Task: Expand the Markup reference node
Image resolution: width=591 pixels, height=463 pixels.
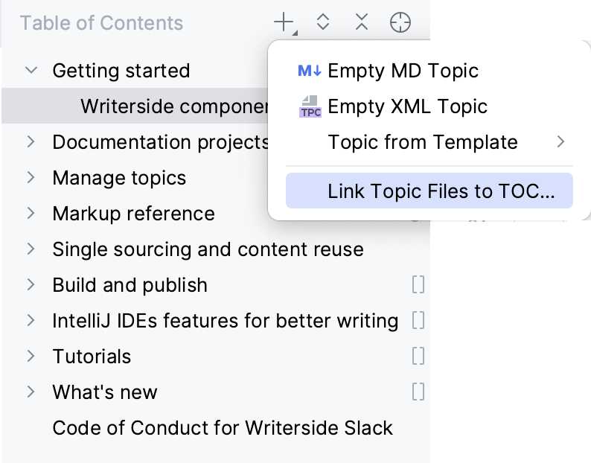Action: pyautogui.click(x=31, y=214)
